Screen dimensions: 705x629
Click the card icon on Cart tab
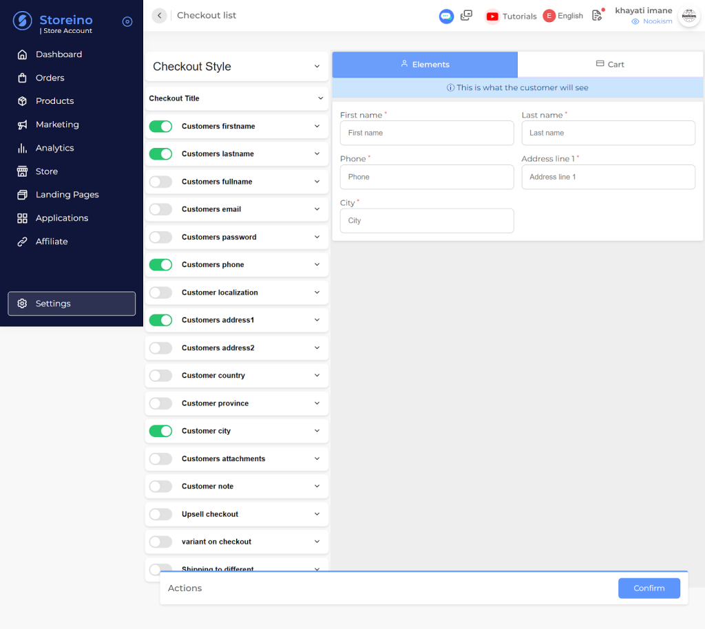(600, 63)
